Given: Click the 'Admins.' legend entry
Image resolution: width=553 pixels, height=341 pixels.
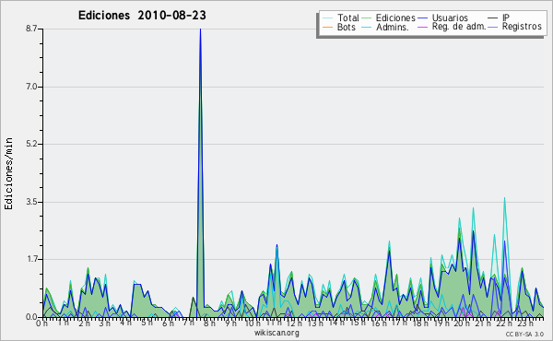Looking at the screenshot, I should (x=393, y=27).
